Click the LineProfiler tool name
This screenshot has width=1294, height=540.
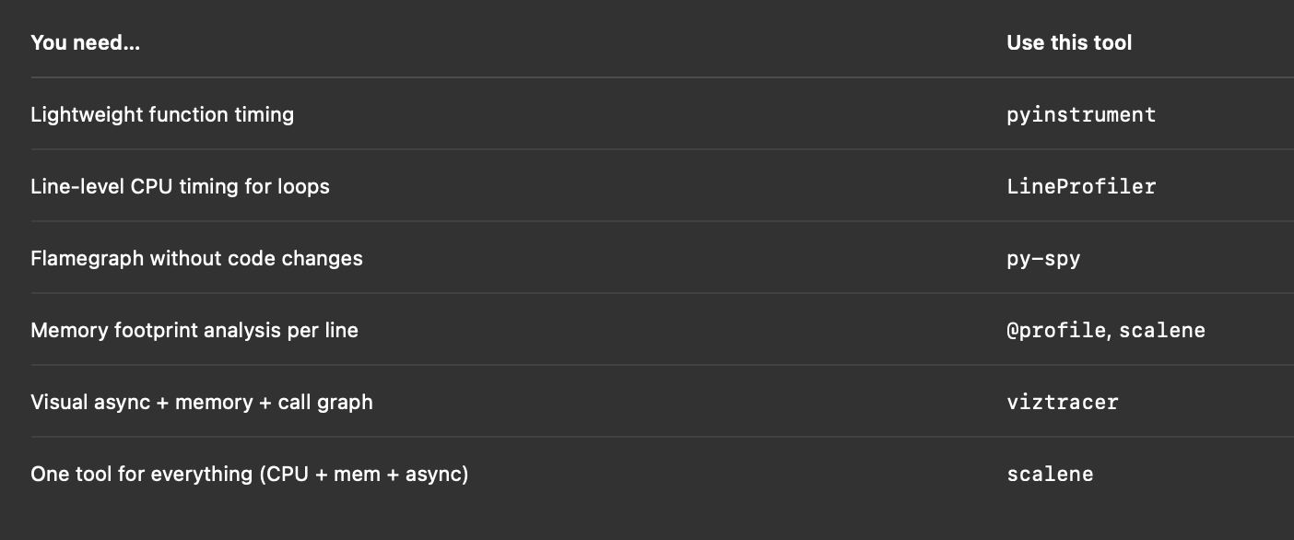click(1081, 186)
